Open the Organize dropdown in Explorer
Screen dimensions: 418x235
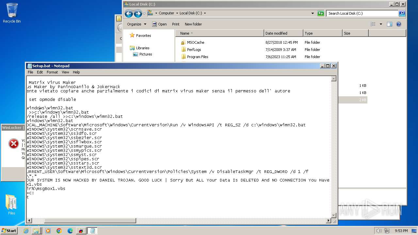[137, 24]
